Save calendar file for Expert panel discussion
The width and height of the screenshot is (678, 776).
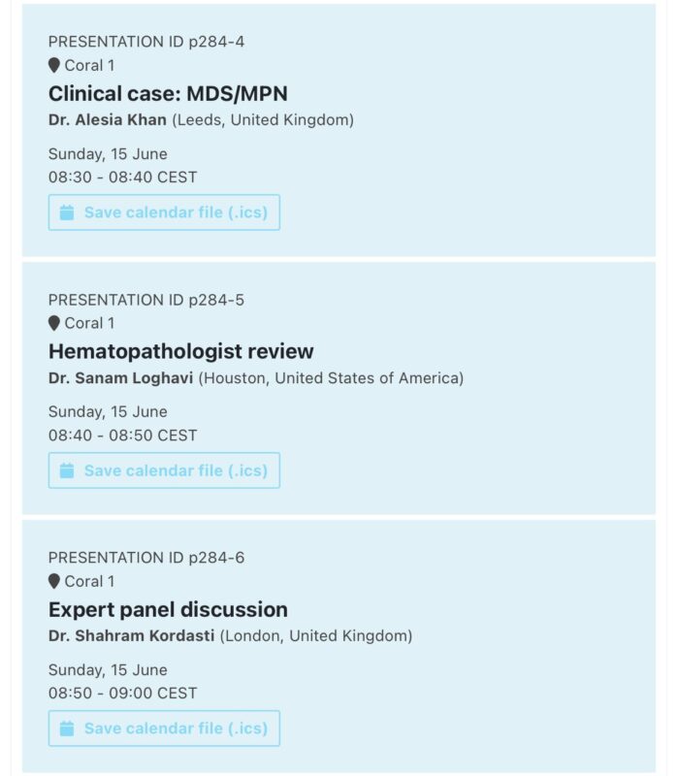[x=164, y=728]
